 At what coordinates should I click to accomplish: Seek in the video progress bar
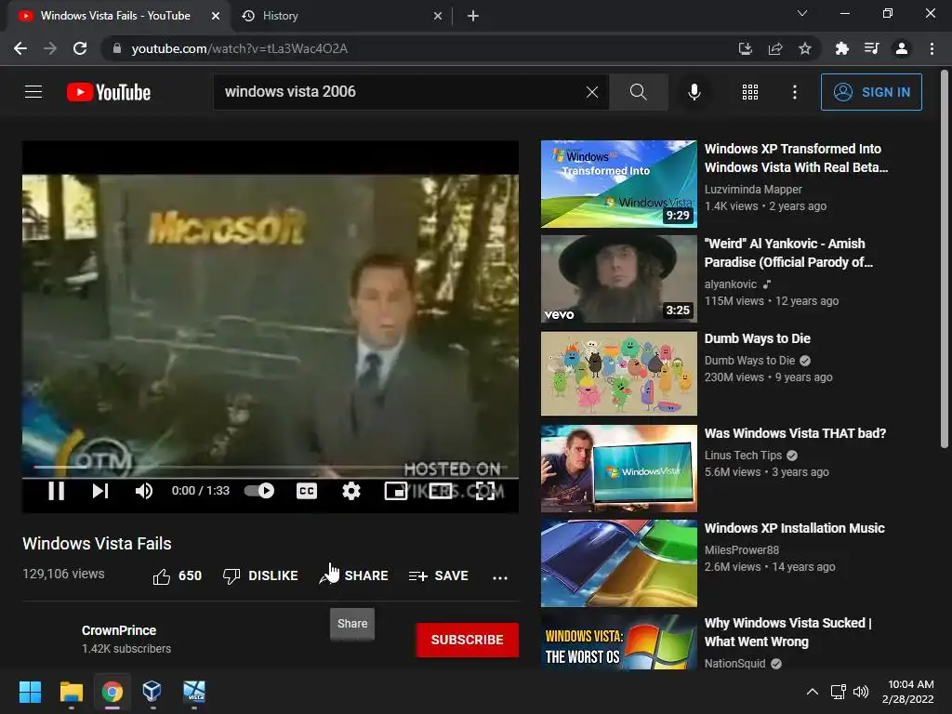271,468
